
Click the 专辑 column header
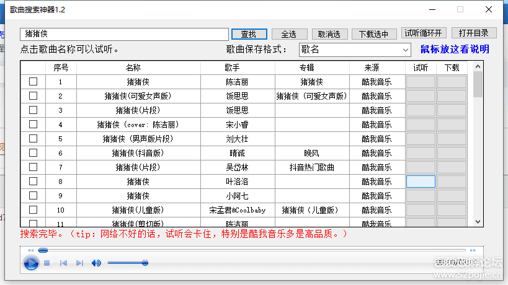pos(312,68)
